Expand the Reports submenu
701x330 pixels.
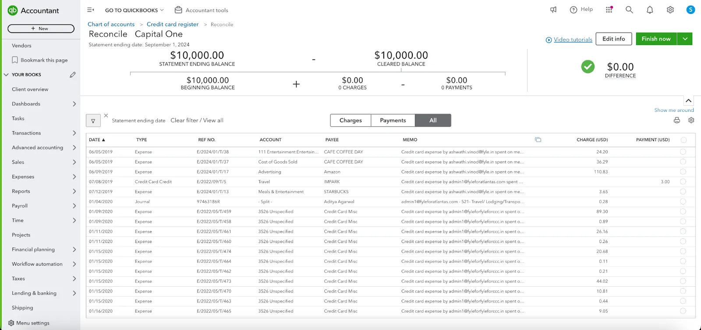(74, 191)
